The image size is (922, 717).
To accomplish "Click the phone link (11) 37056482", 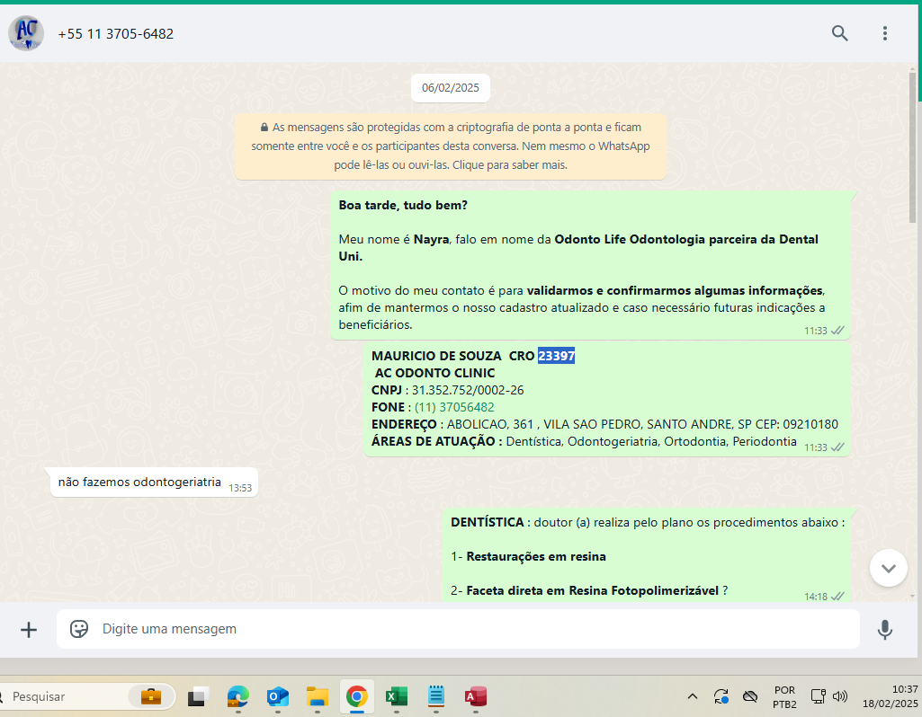I will (x=454, y=407).
